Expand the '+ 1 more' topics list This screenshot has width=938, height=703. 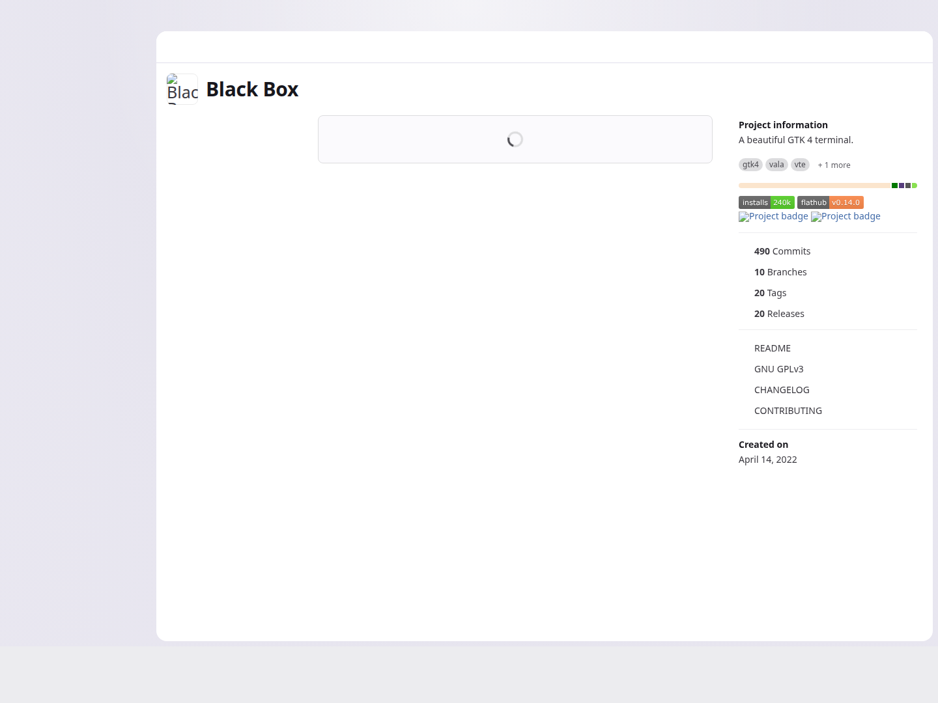tap(834, 165)
